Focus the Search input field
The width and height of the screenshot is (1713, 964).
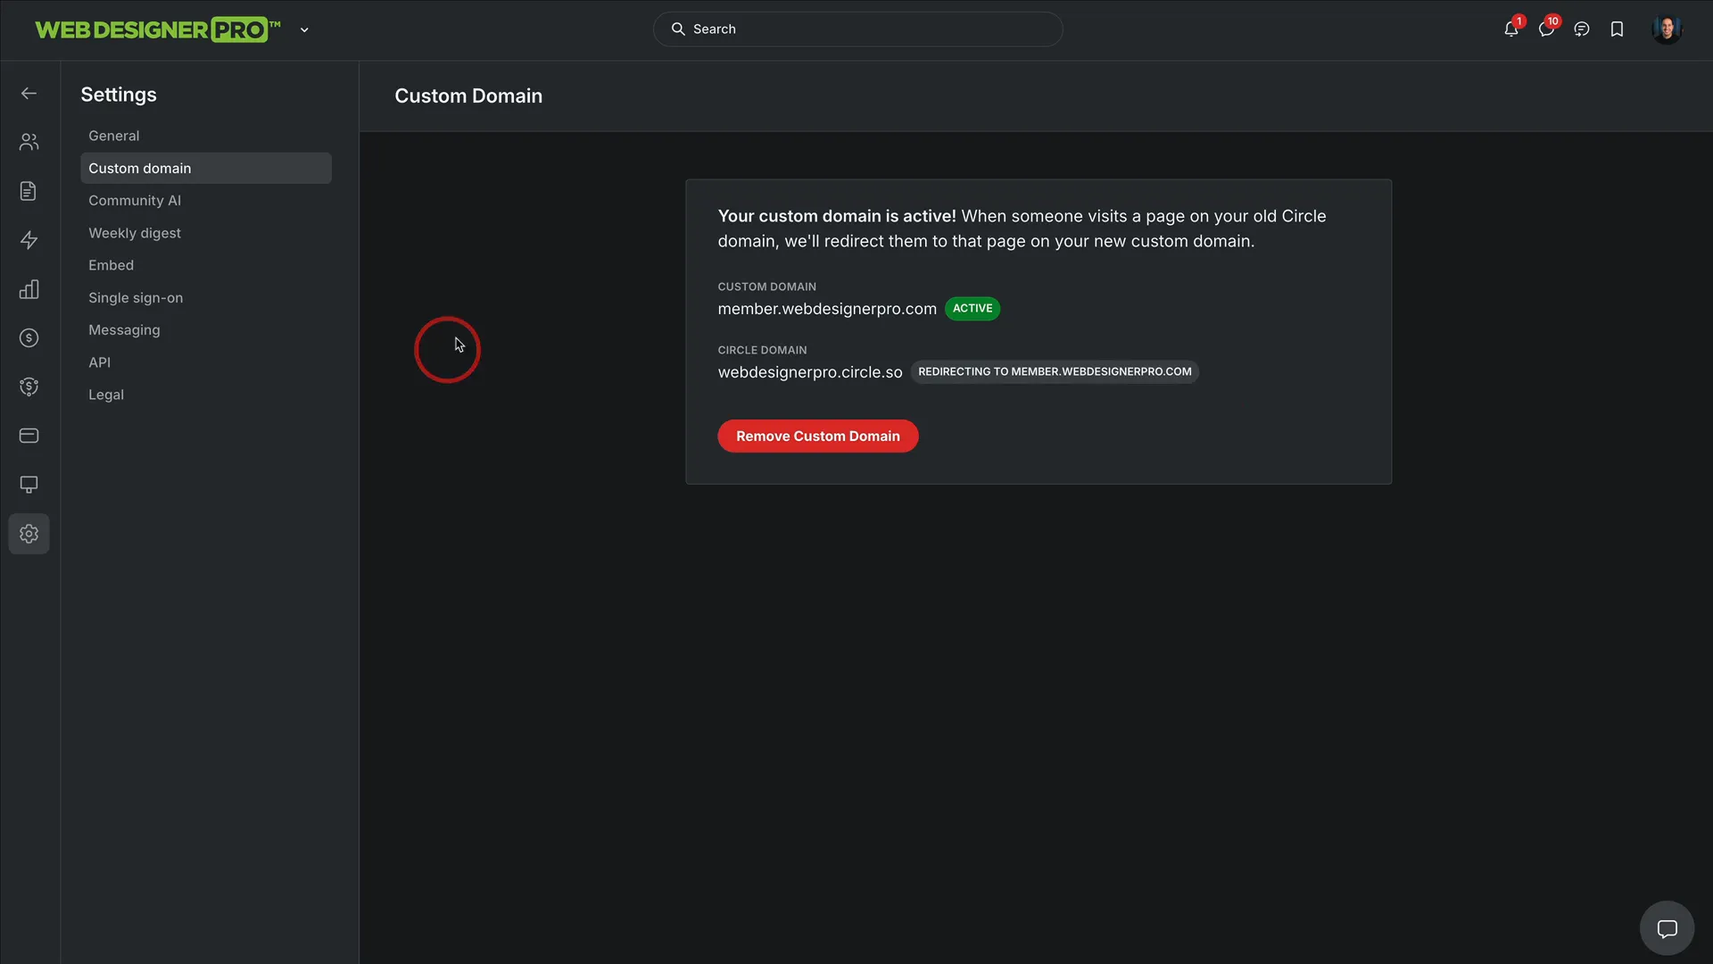(857, 29)
